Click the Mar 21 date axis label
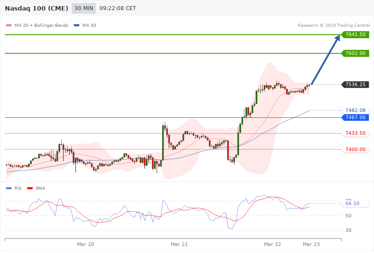This screenshot has width=374, height=253. (179, 244)
